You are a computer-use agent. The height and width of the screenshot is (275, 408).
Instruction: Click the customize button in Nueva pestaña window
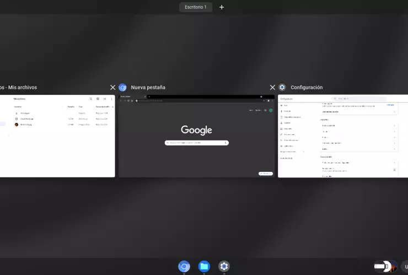point(266,174)
